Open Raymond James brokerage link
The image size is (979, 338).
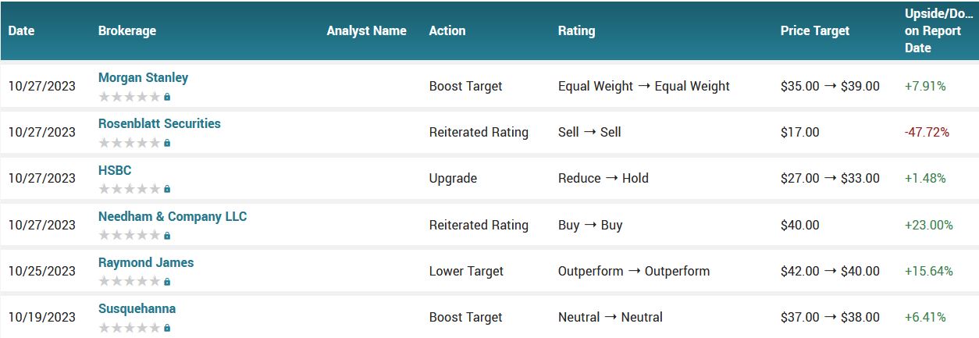tap(146, 262)
